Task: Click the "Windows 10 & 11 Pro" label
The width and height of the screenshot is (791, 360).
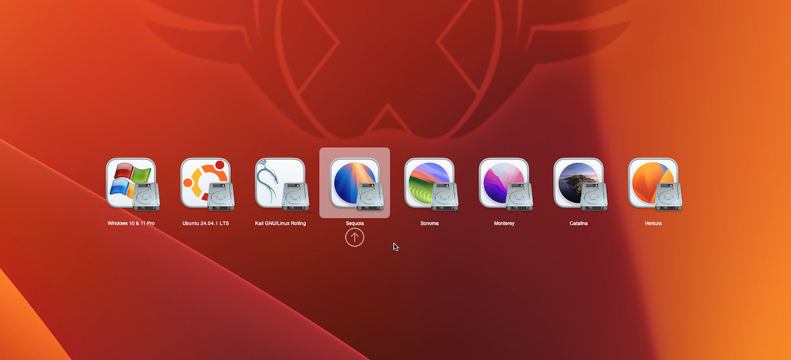Action: [x=131, y=223]
